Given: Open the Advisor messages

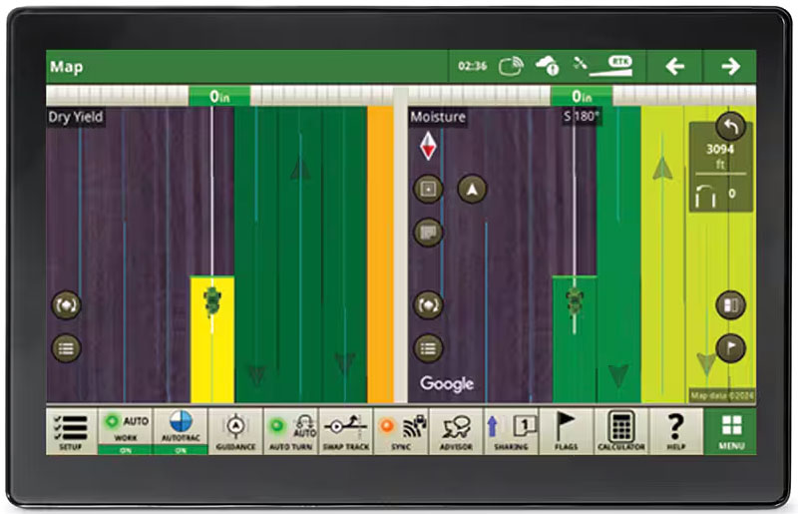Looking at the screenshot, I should 456,430.
